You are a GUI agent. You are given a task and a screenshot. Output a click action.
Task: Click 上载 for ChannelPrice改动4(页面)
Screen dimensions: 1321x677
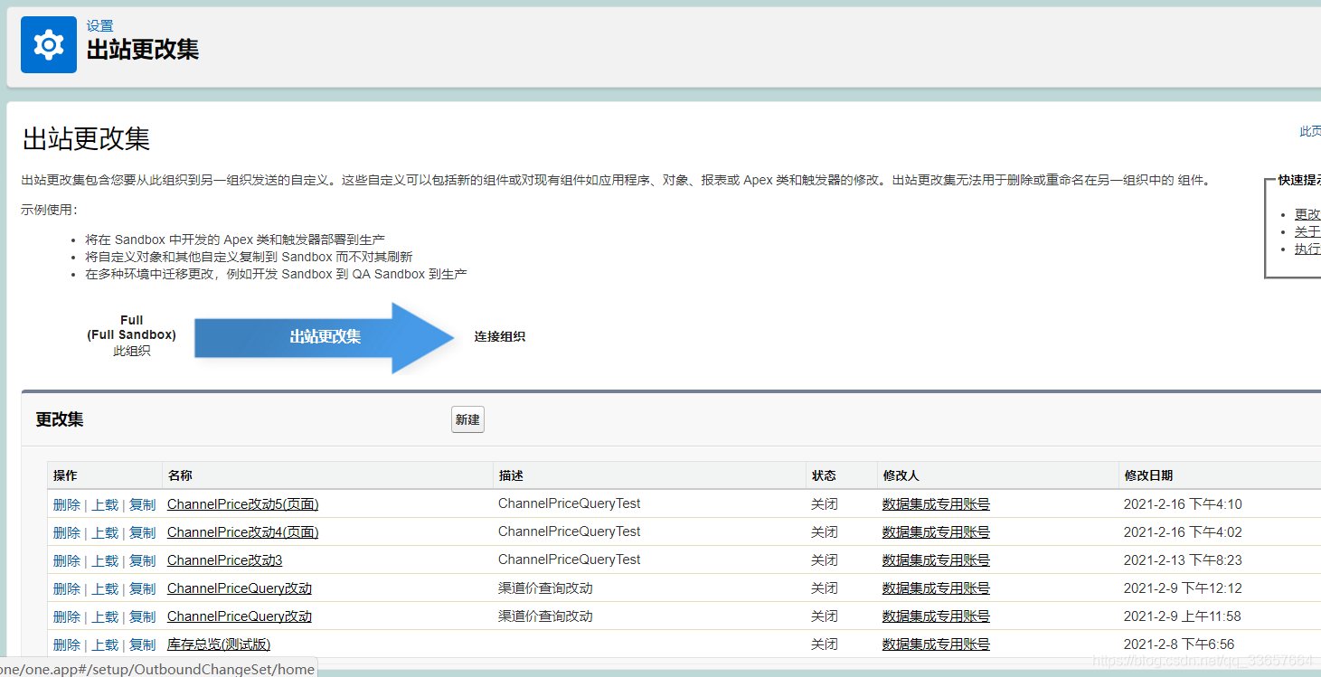tap(105, 532)
